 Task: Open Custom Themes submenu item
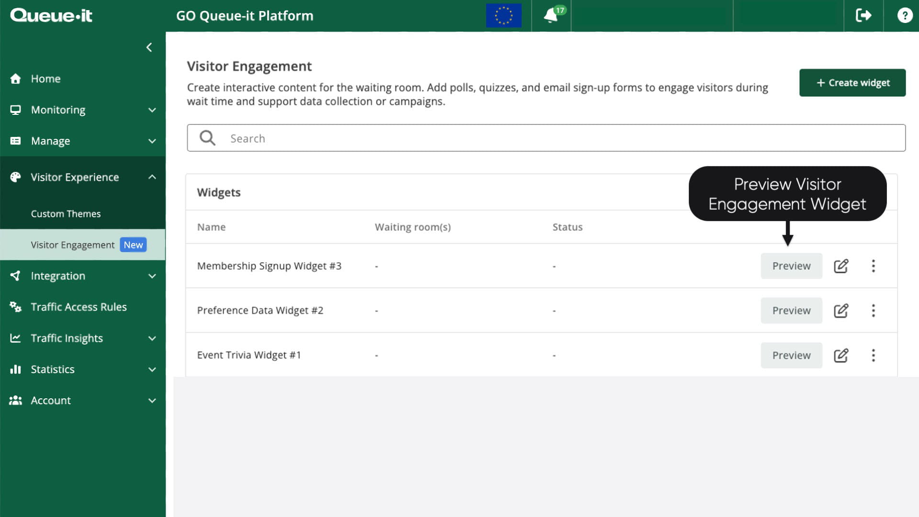[66, 214]
